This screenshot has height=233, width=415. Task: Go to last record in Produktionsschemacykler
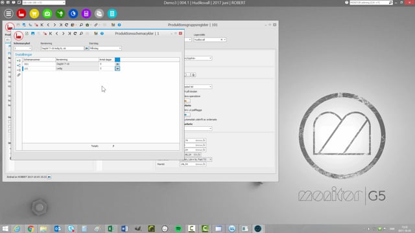[x=69, y=34]
